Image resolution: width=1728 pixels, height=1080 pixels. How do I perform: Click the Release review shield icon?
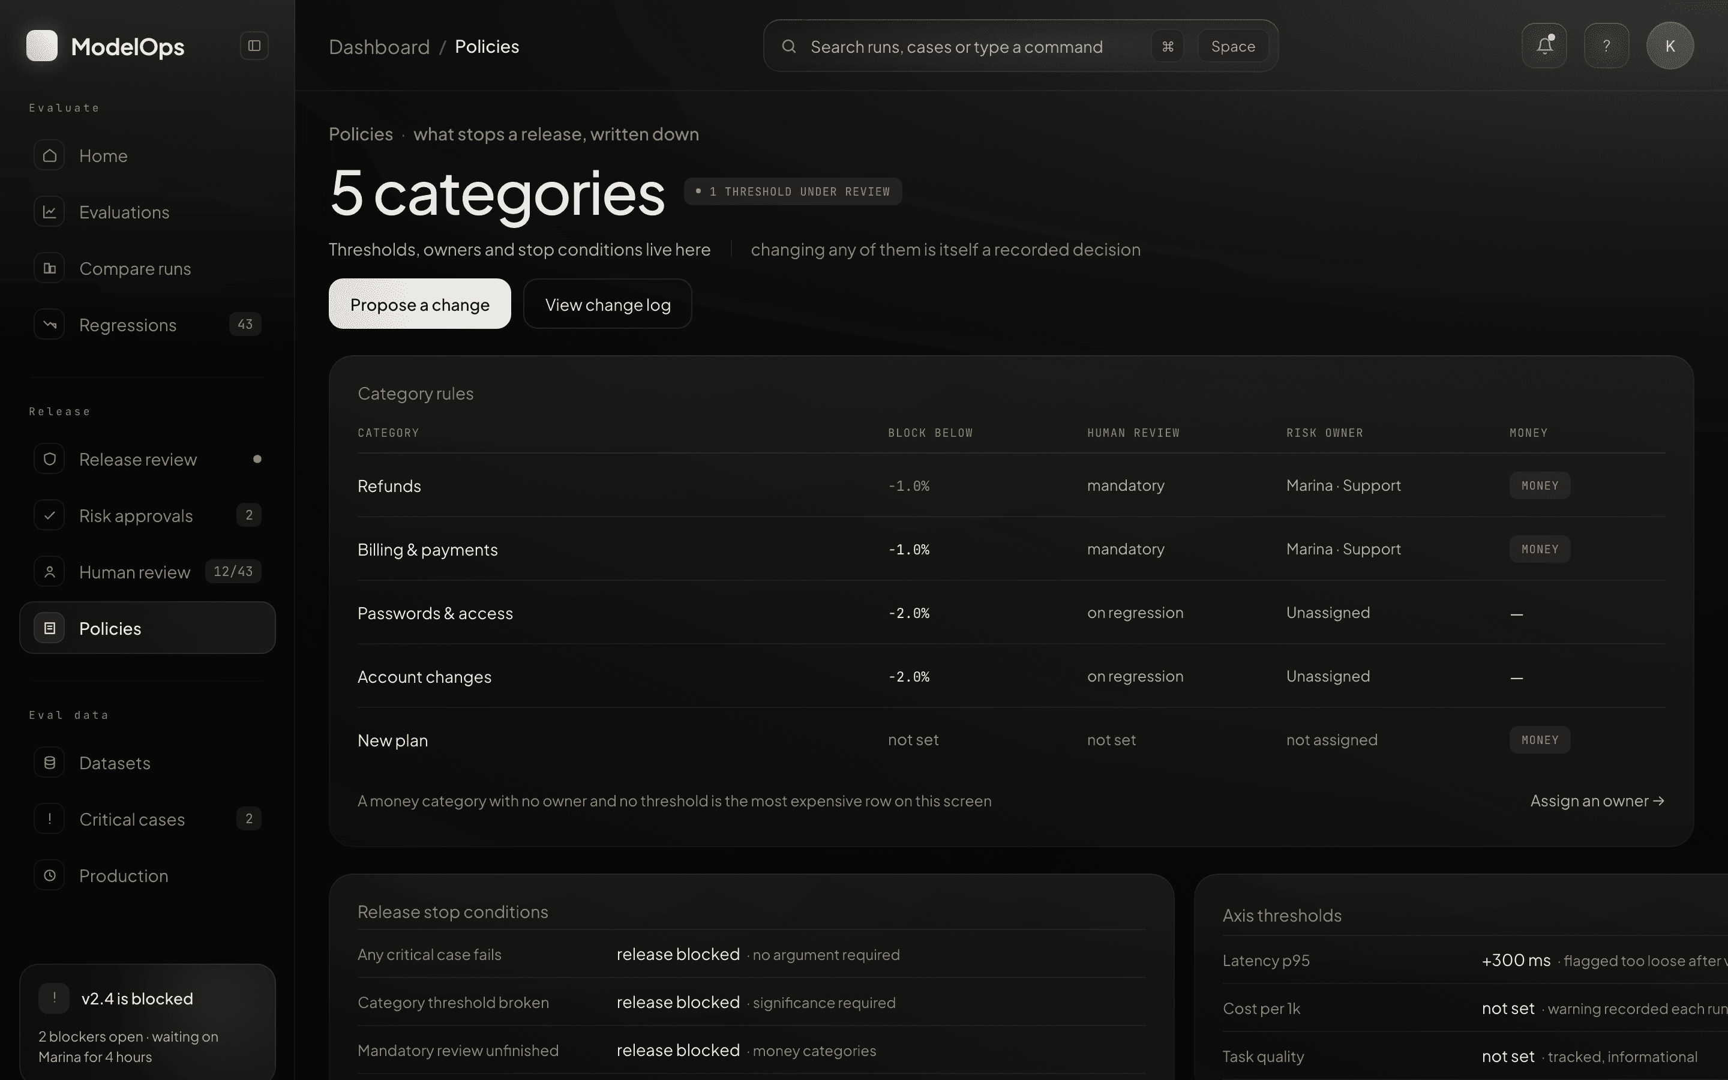tap(49, 459)
